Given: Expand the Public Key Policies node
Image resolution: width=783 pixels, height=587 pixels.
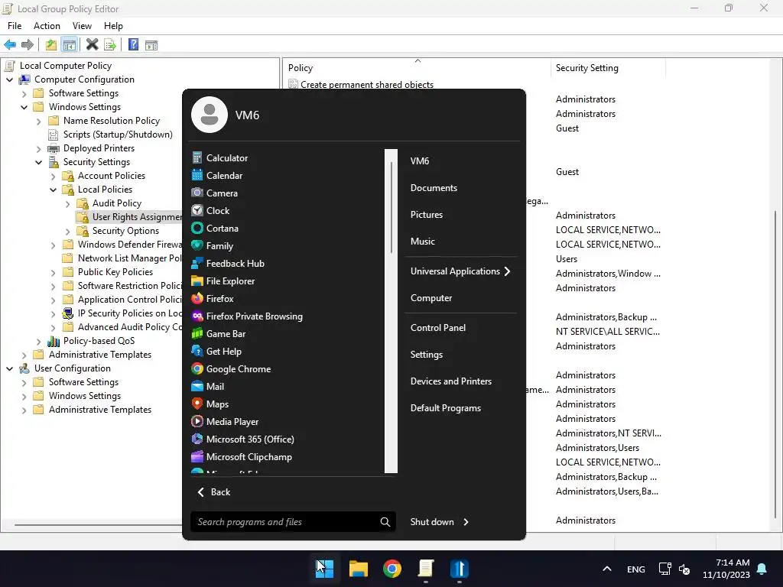Looking at the screenshot, I should point(53,272).
